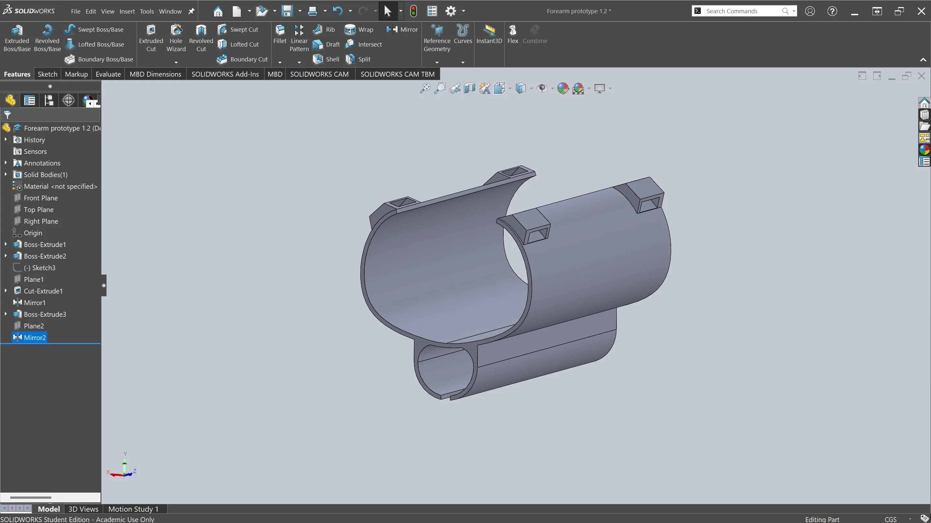Viewport: 931px width, 523px height.
Task: Choose Swept Boss/Base feature
Action: coord(94,29)
